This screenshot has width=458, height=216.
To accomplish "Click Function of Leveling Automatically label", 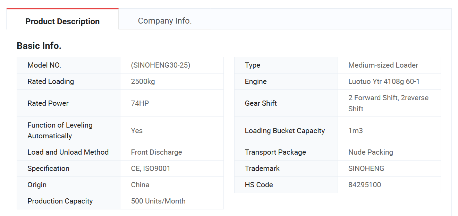I will (60, 130).
